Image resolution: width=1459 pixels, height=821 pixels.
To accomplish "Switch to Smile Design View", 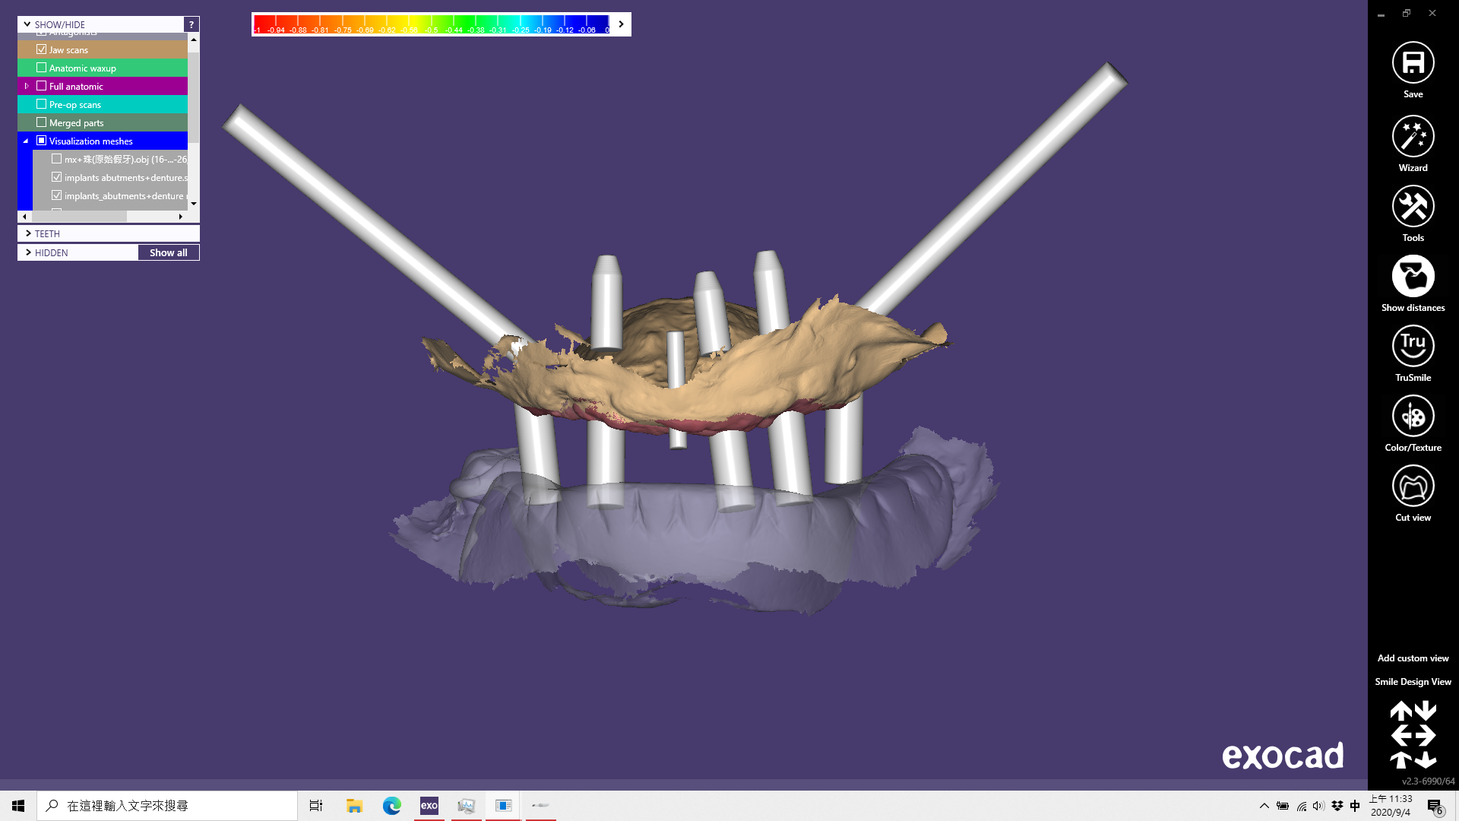I will [x=1413, y=682].
